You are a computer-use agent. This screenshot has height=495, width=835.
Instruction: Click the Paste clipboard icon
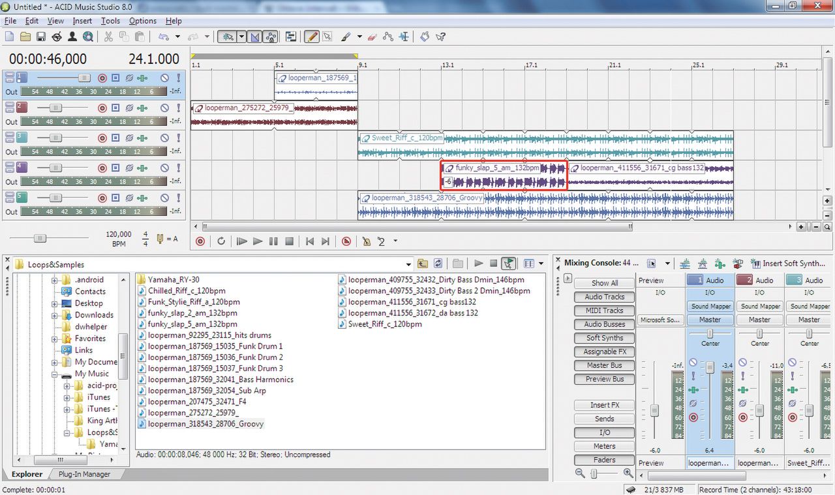coord(140,37)
